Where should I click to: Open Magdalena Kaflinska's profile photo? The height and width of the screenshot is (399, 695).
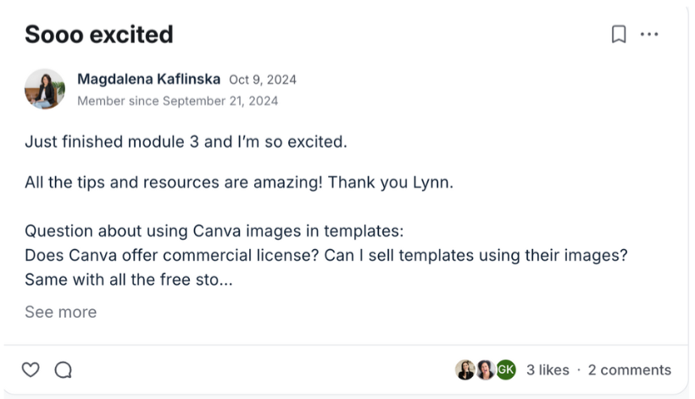pos(45,89)
